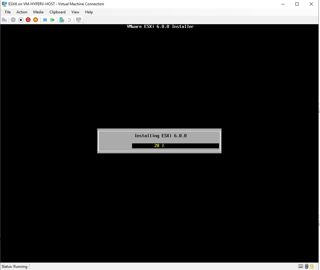Maximize the Virtual Machine Connection window

[x=297, y=4]
